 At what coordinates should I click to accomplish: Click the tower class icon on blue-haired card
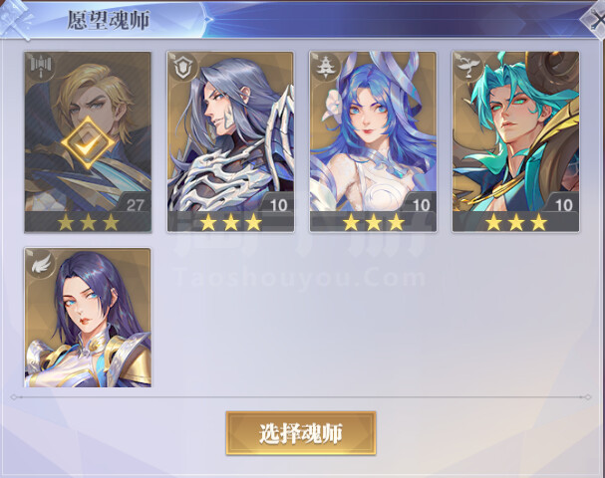coord(326,68)
